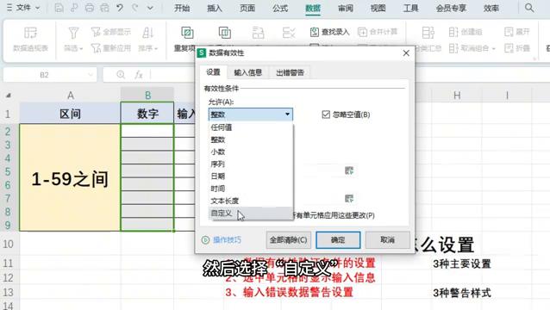
Task: Click the redo arrow icon
Action: click(134, 8)
